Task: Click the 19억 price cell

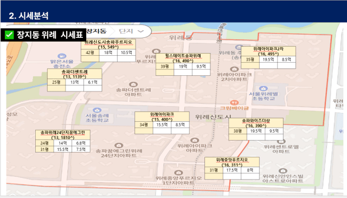Action: tap(183, 67)
